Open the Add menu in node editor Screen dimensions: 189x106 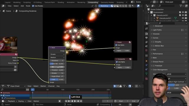tap(22, 6)
